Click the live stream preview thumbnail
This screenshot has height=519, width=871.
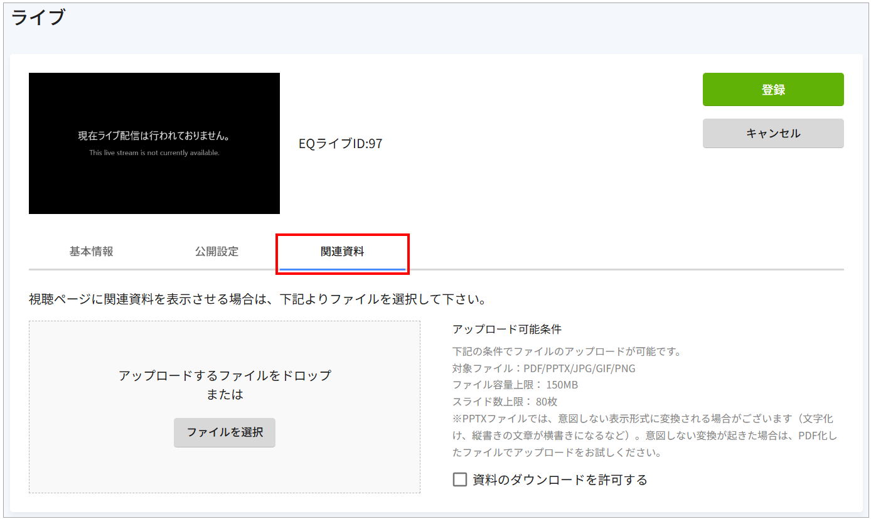[154, 143]
